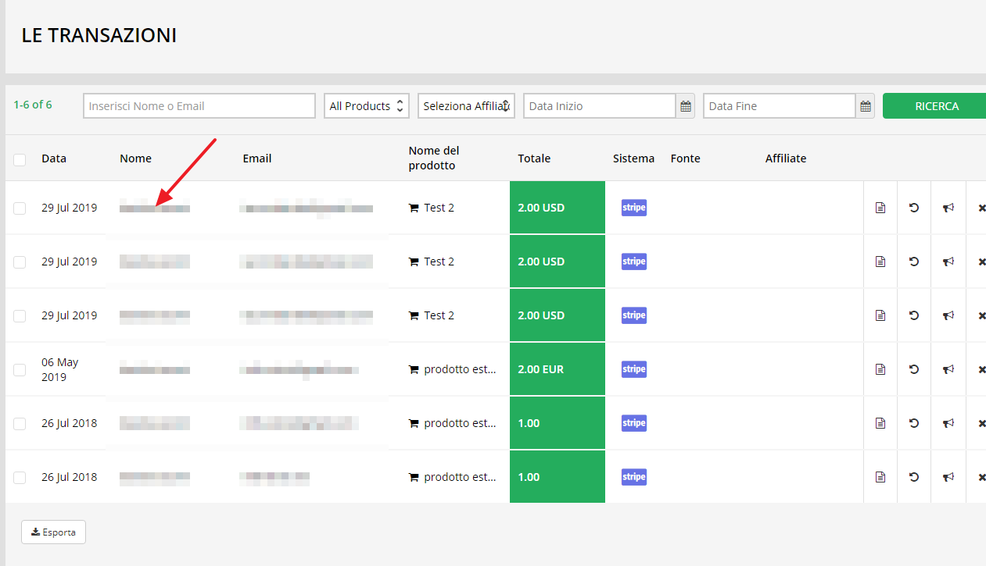This screenshot has height=566, width=986.
Task: Click the Fonte column header
Action: pos(686,158)
